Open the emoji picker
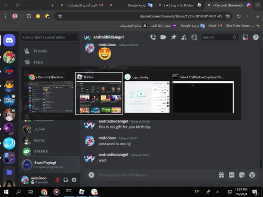Screen dimensions: 263x197 [x=252, y=175]
